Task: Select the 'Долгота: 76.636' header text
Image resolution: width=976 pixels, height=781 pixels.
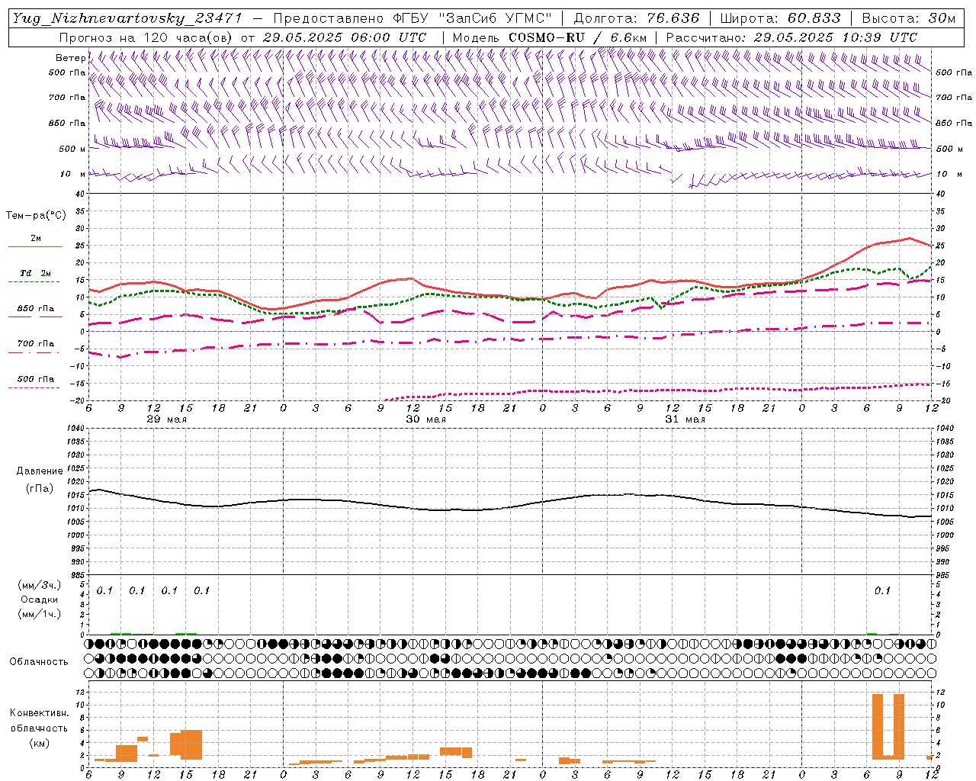Action: tap(636, 18)
